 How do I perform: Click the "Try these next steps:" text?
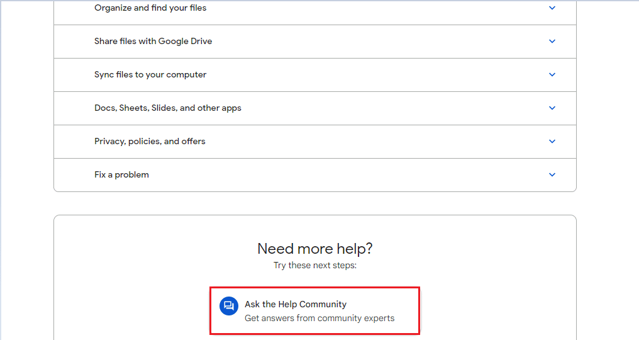(315, 265)
